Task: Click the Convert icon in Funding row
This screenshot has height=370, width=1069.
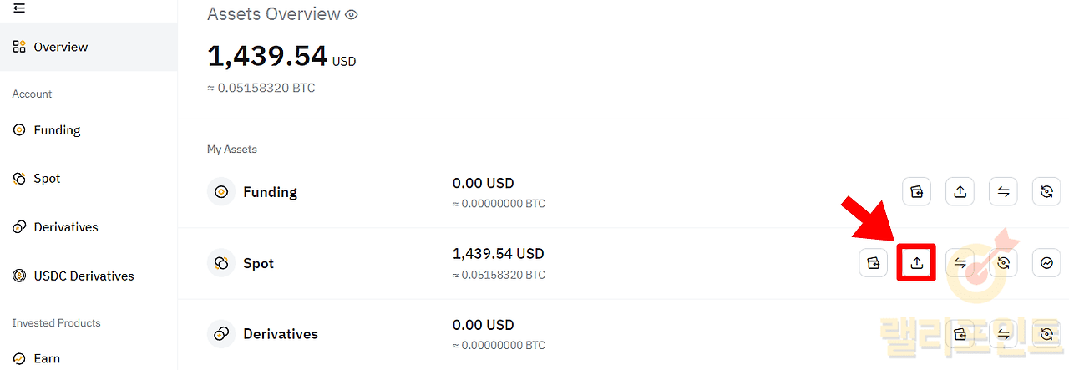Action: pyautogui.click(x=1046, y=192)
